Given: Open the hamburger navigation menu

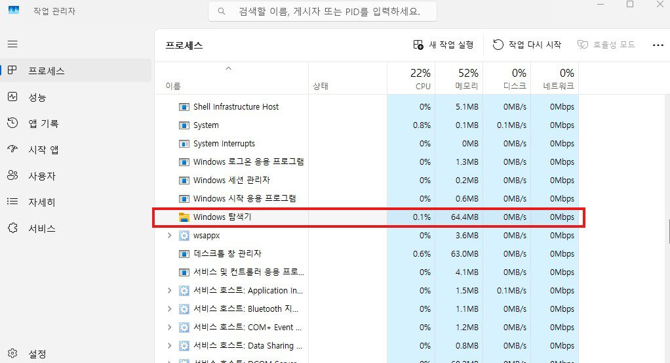Looking at the screenshot, I should 12,44.
